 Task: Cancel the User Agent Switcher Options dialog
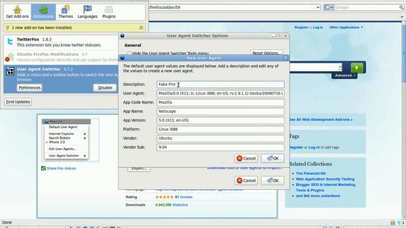[x=246, y=180]
